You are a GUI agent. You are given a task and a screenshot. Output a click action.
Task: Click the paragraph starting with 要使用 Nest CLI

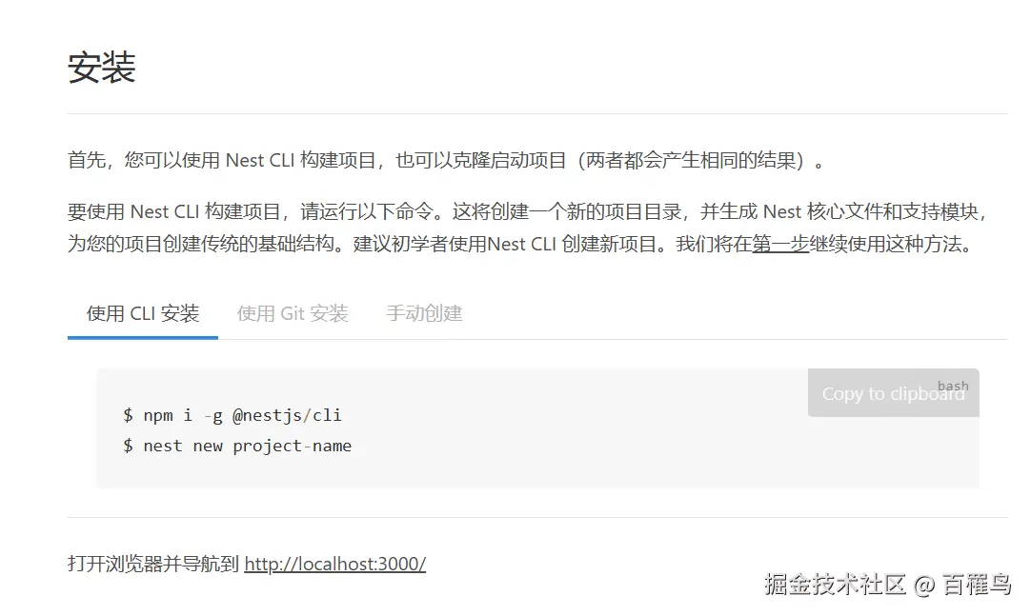(x=527, y=228)
